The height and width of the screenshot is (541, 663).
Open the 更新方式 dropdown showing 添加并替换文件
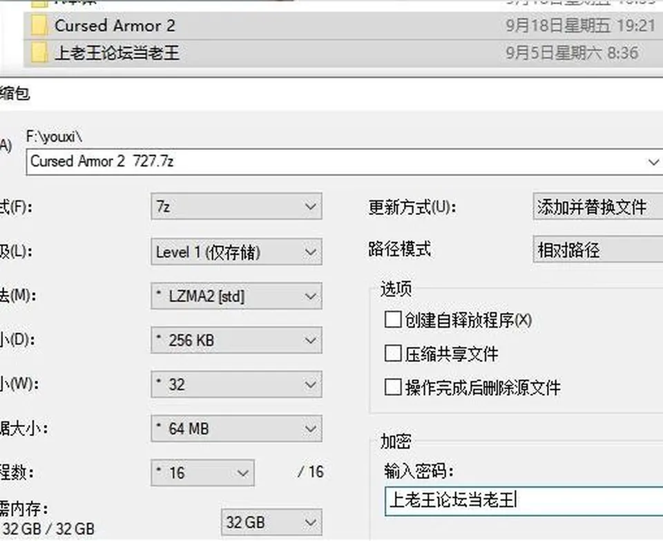tap(598, 207)
